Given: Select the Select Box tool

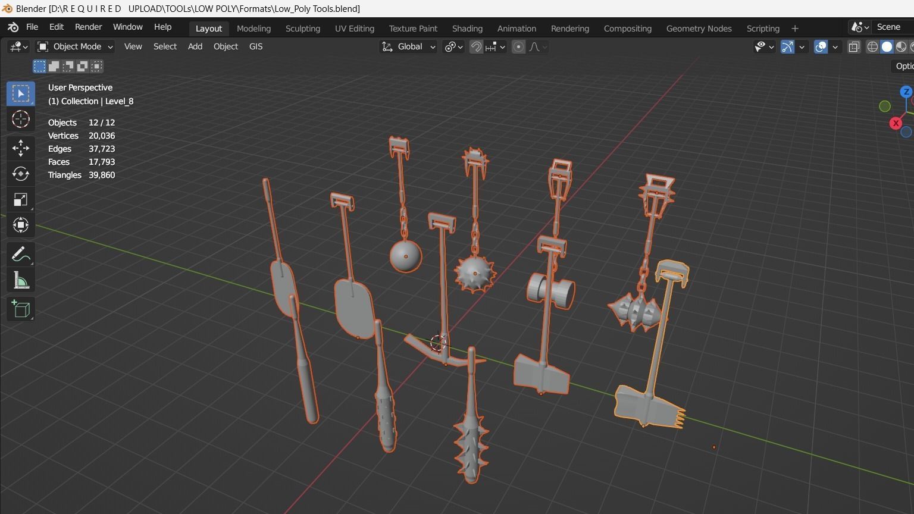Looking at the screenshot, I should click(21, 93).
